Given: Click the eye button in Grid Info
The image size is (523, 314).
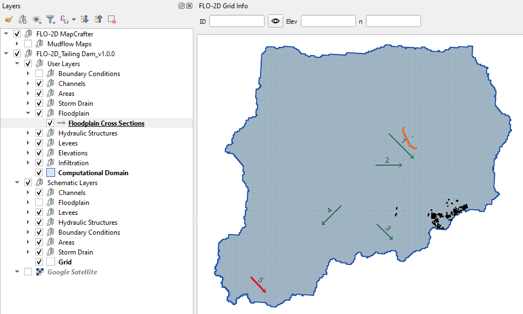Looking at the screenshot, I should click(x=275, y=21).
